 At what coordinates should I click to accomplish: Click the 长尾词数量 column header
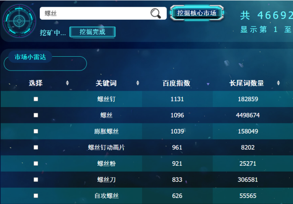coord(247,83)
